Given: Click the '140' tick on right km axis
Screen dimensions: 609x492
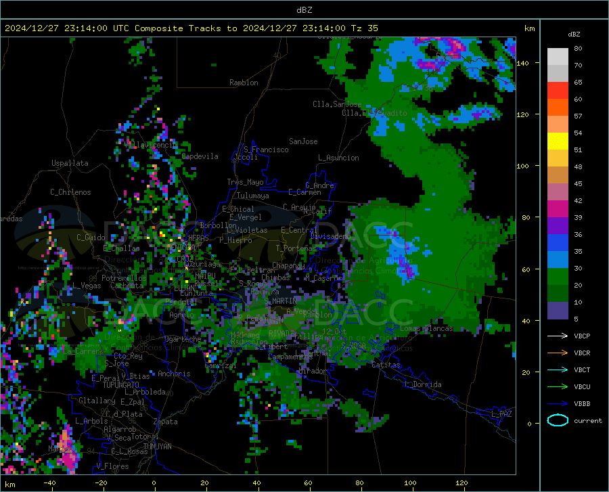Looking at the screenshot, I should tap(522, 63).
